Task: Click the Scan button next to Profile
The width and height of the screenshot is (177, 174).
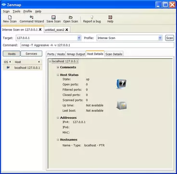Action: pyautogui.click(x=170, y=38)
